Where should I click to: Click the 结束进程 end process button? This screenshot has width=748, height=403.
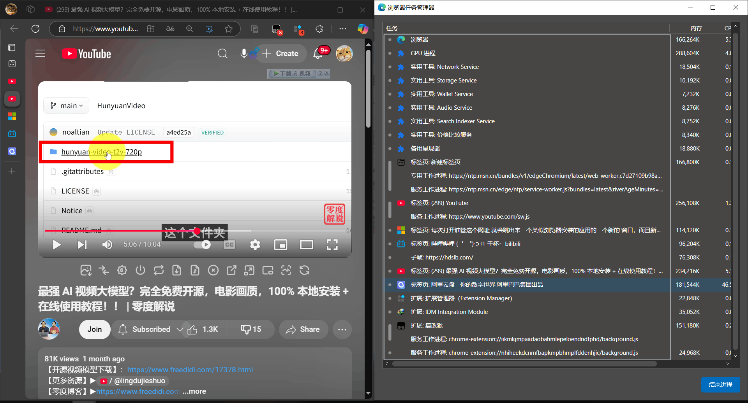tap(720, 384)
